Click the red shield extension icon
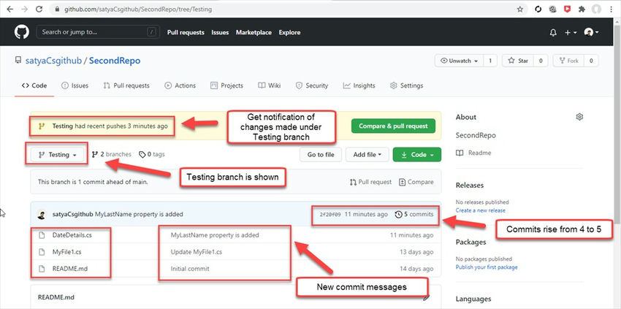 567,9
